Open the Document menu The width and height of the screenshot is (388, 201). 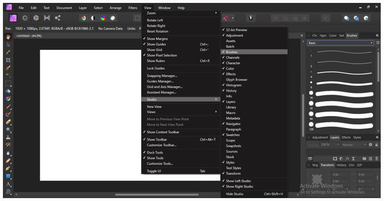pos(64,8)
